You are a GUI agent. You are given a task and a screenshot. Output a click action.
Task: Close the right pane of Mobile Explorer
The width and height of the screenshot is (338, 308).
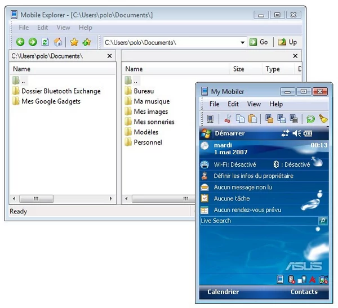(295, 56)
